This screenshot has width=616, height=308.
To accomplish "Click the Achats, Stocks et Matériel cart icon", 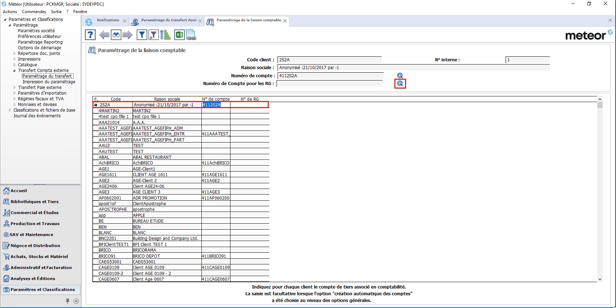I will (6, 257).
